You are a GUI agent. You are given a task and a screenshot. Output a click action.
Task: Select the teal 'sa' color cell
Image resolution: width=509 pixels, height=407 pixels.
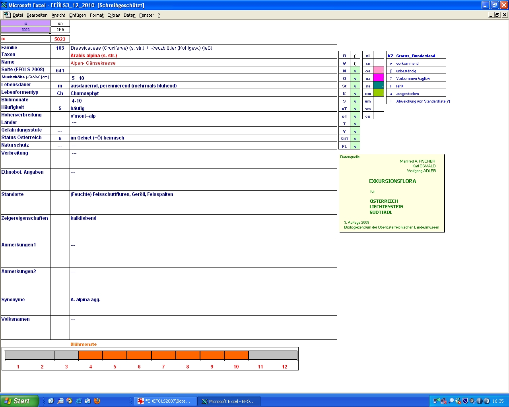pyautogui.click(x=379, y=86)
